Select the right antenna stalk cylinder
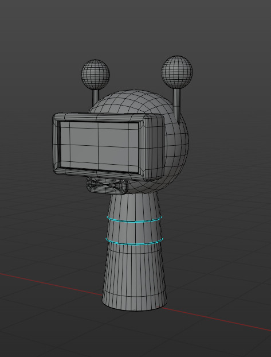The width and height of the screenshot is (271, 357). click(x=177, y=105)
